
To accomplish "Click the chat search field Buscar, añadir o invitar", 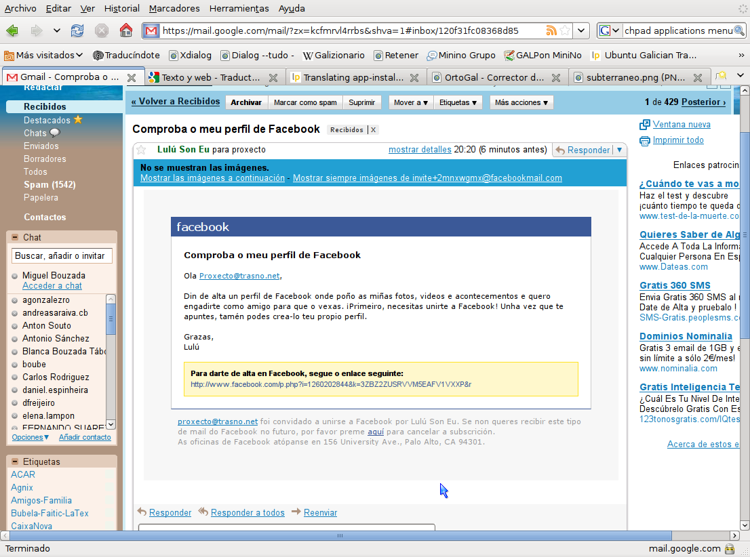I will coord(62,255).
